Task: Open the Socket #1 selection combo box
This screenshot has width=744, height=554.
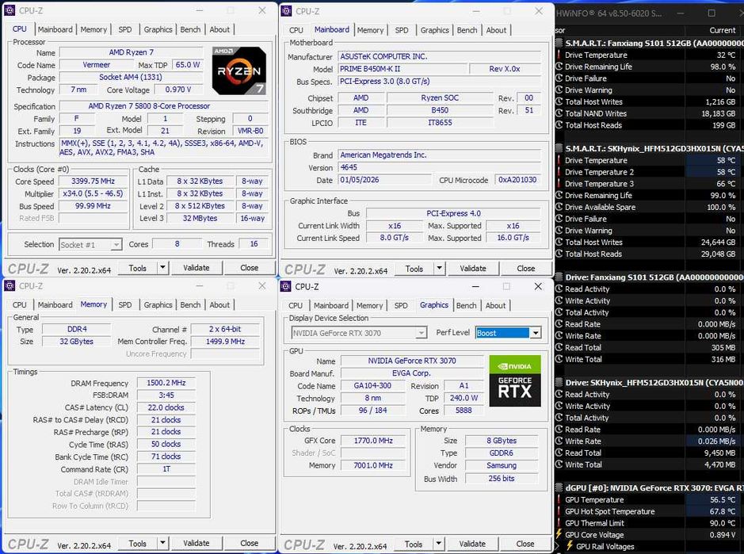Action: click(x=90, y=244)
